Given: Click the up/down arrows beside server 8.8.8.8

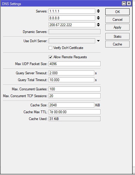Looking at the screenshot, I should tap(98, 18).
